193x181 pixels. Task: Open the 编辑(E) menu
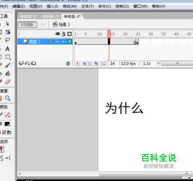pyautogui.click(x=19, y=6)
